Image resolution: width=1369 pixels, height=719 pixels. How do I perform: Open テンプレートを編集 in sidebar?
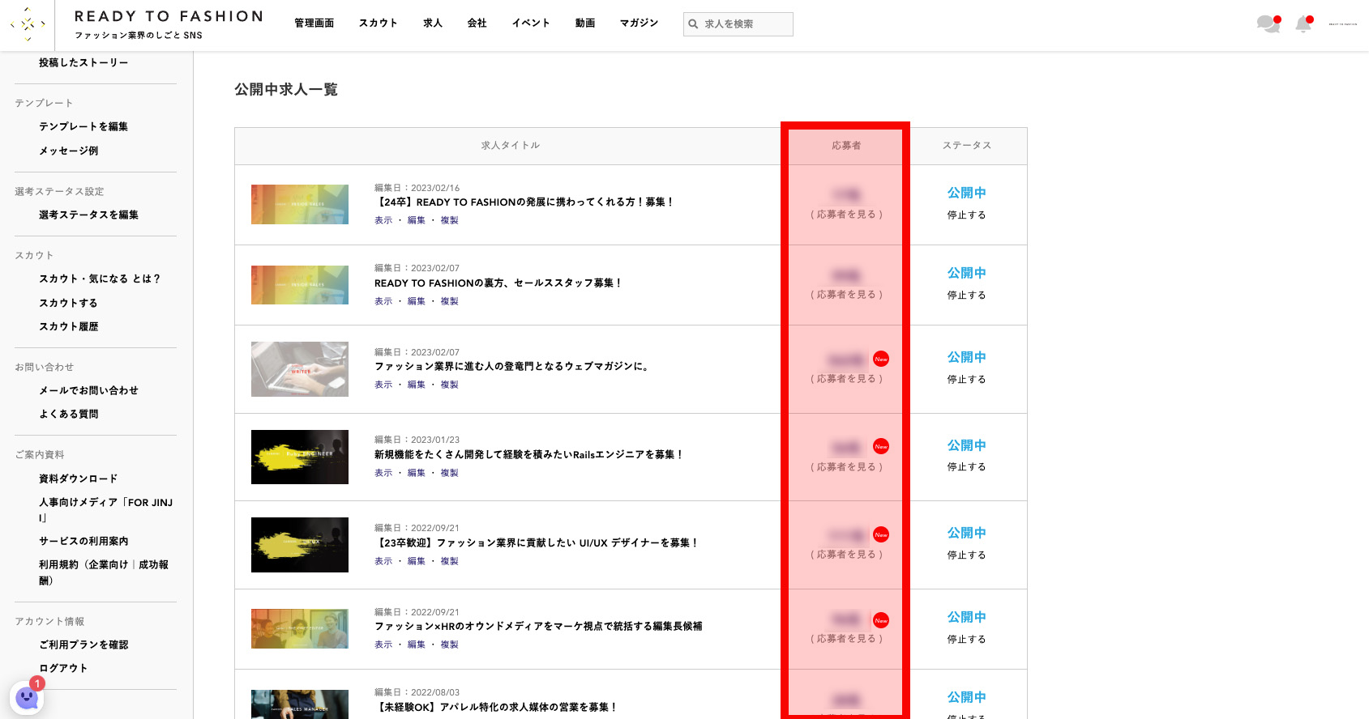[x=83, y=126]
